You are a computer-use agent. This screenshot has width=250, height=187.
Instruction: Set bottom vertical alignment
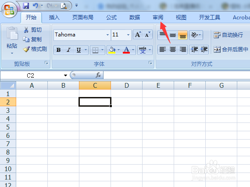[183, 35]
